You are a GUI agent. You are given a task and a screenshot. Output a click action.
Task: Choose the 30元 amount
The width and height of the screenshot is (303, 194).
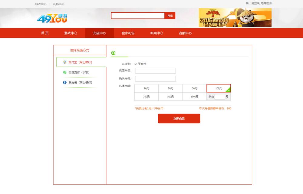click(170, 88)
